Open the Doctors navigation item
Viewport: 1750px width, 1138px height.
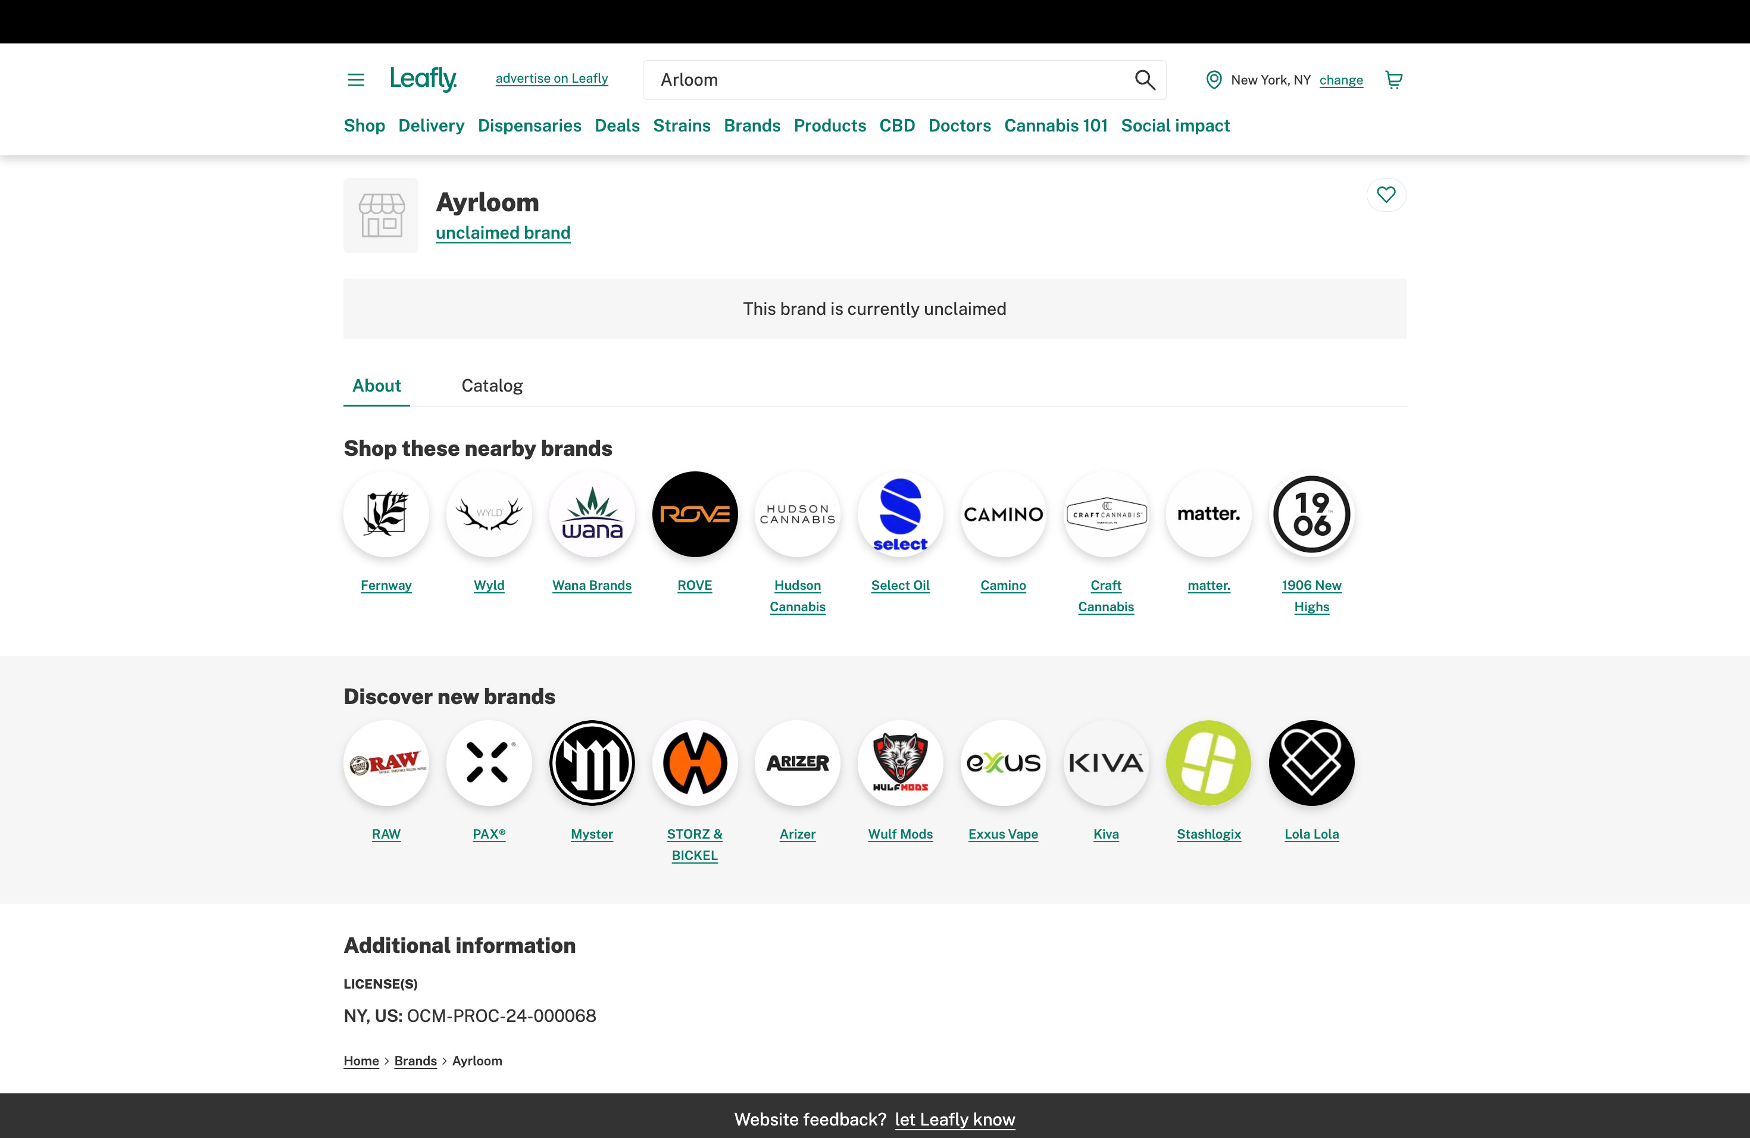point(960,126)
